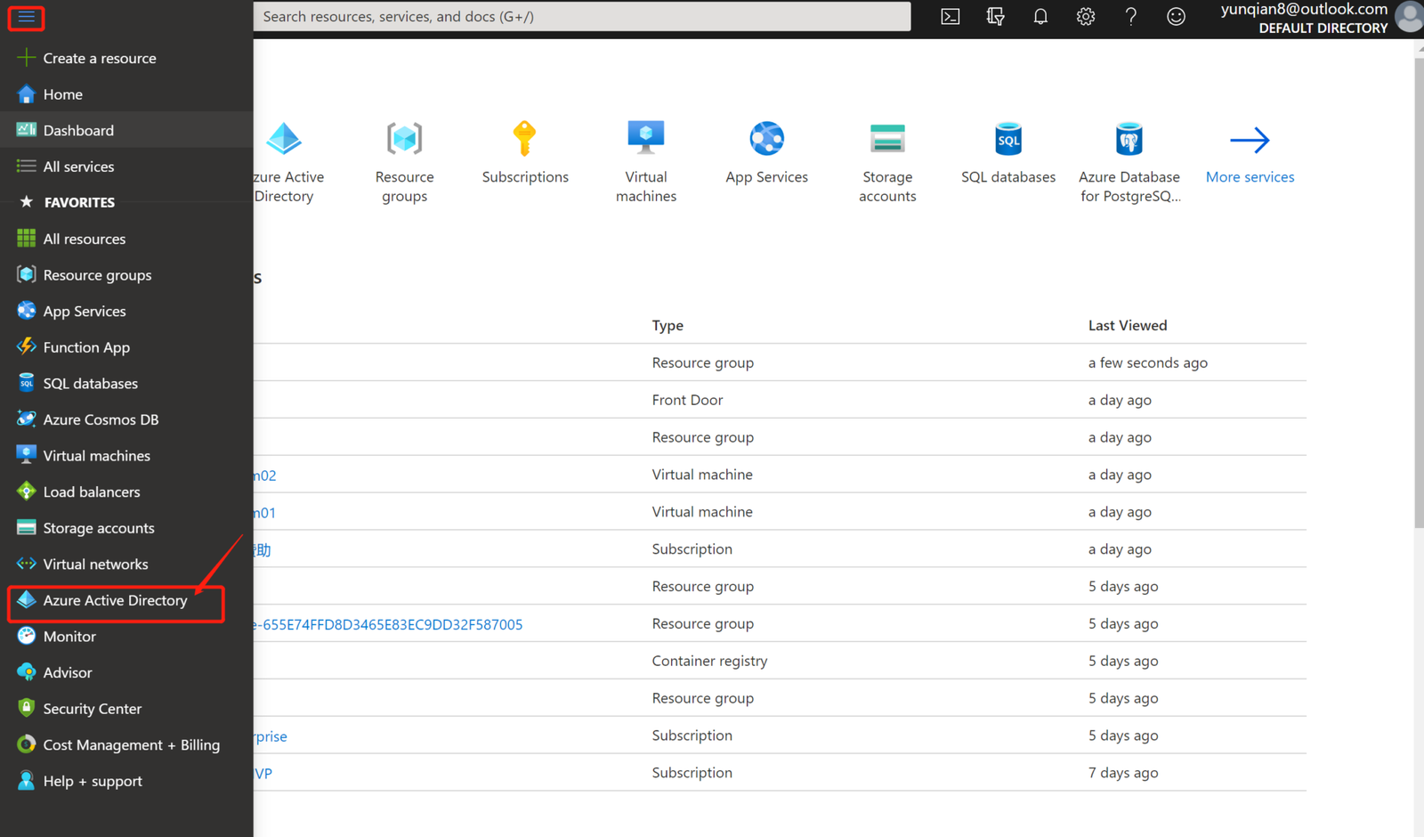
Task: Click the search resources, services, and docs box
Action: [582, 16]
